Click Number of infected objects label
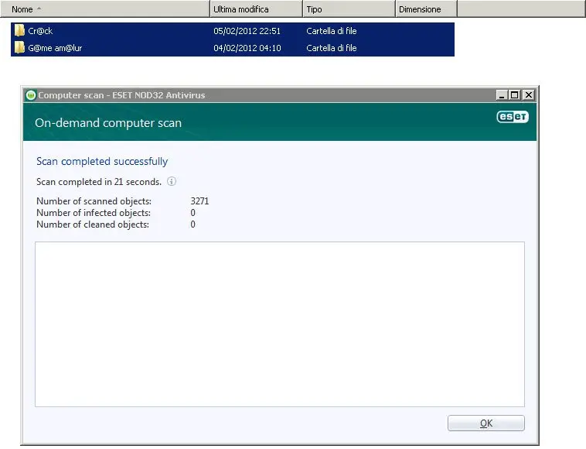This screenshot has height=449, width=586. click(94, 213)
